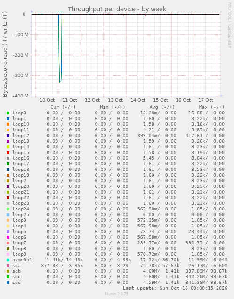Click the loop5 max value '23.44k'
The image size is (234, 299).
[x=198, y=232]
